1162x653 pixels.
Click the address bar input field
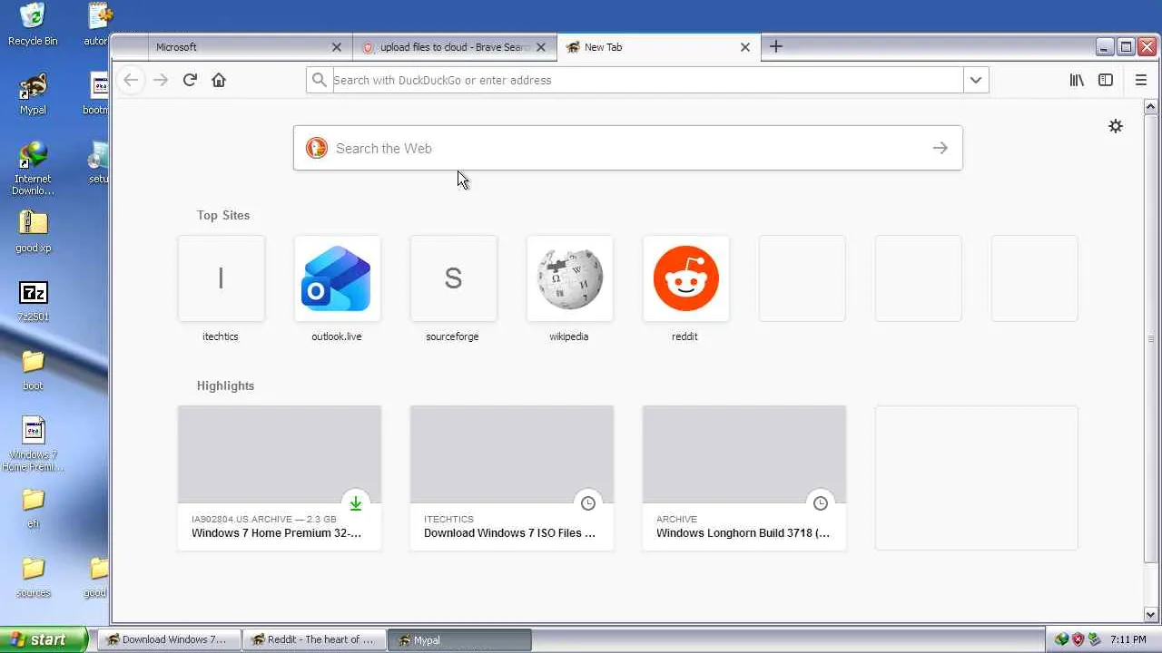[x=646, y=80]
